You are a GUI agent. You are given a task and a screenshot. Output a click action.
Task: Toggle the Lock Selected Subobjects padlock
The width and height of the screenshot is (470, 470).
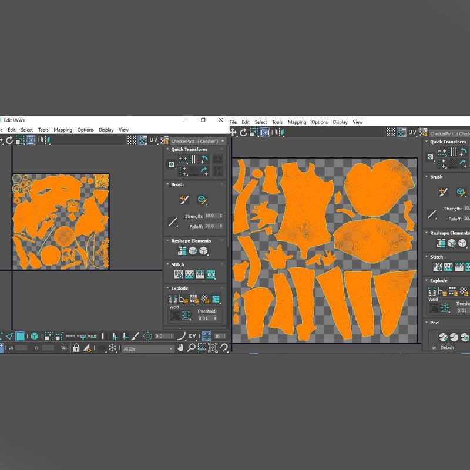tap(76, 348)
